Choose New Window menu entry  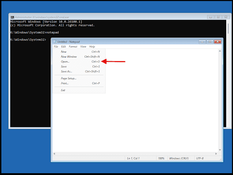pyautogui.click(x=79, y=57)
